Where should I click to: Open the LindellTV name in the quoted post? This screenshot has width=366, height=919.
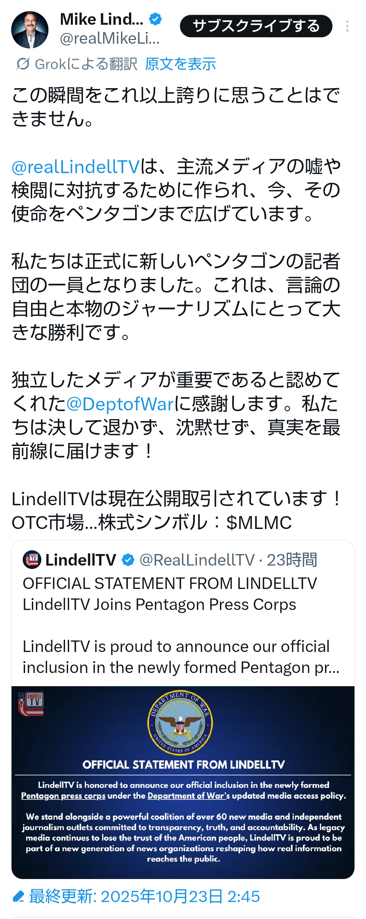(81, 560)
